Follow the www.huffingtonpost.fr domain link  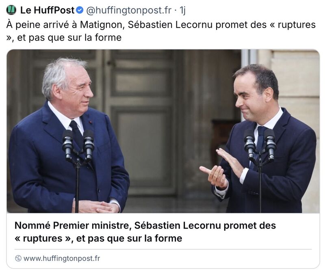pos(62,258)
